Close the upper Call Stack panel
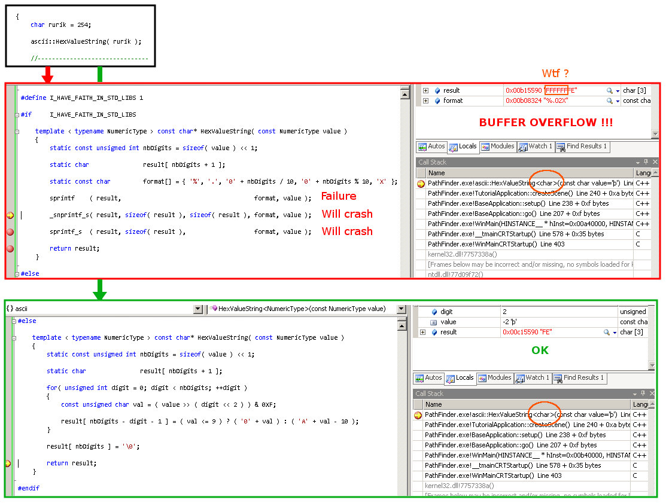The image size is (666, 503). [655, 161]
